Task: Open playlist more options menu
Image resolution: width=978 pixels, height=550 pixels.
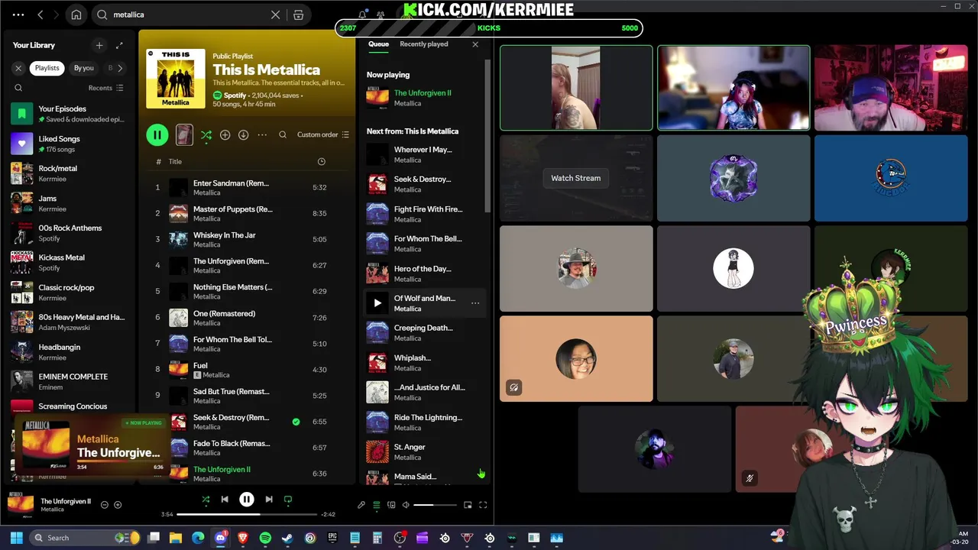Action: (x=262, y=135)
